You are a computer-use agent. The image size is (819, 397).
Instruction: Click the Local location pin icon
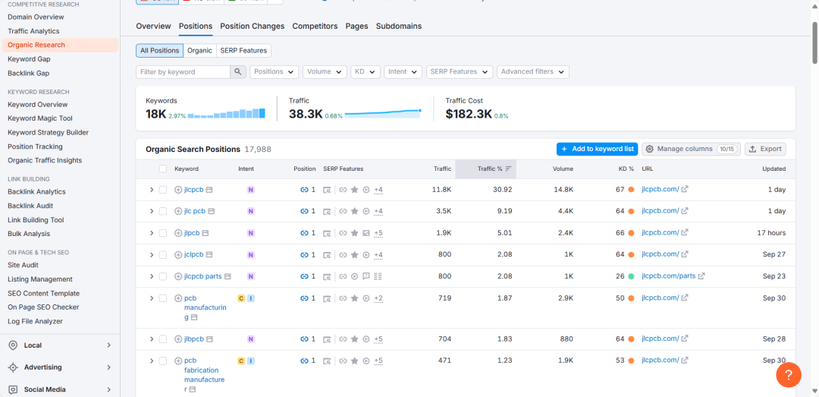pos(13,345)
